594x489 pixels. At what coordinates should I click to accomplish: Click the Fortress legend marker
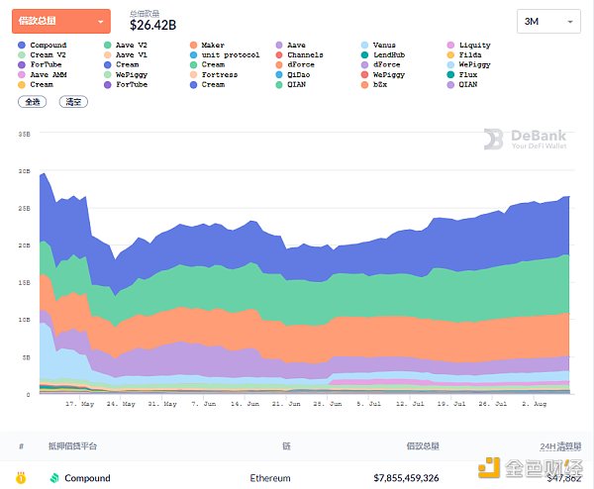(x=193, y=75)
